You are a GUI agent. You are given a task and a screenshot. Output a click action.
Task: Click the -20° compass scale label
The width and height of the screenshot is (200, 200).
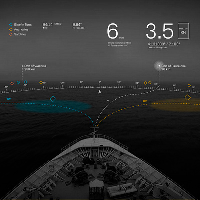[62, 83]
